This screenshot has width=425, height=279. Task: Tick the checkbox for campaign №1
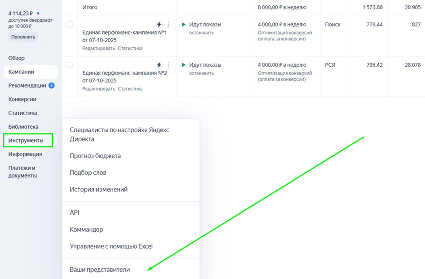(70, 24)
